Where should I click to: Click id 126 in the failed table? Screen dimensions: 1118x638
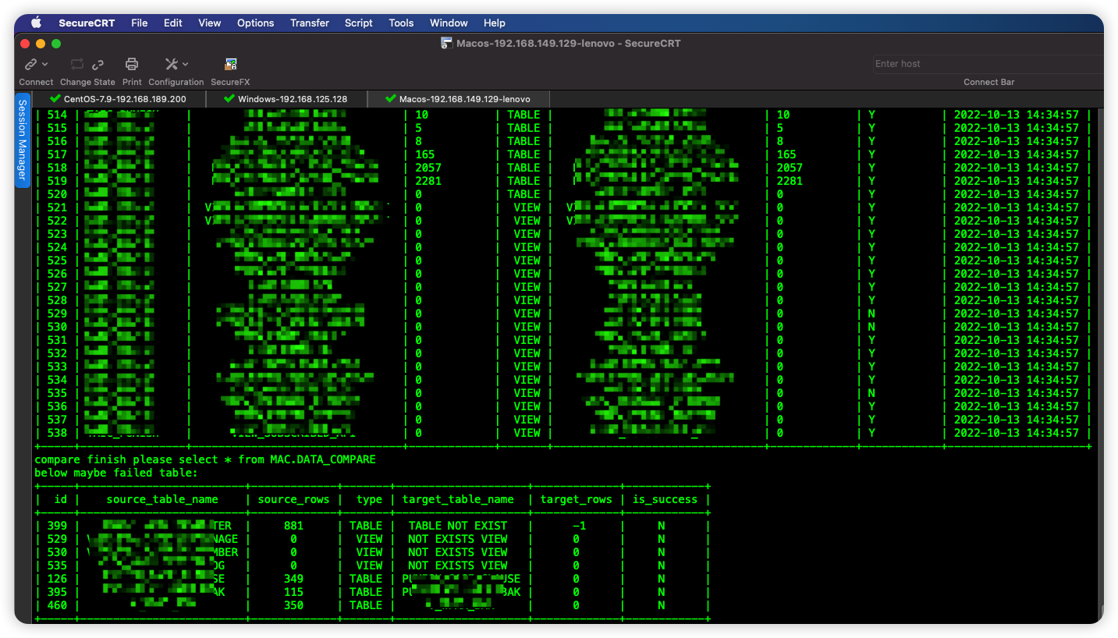(57, 579)
